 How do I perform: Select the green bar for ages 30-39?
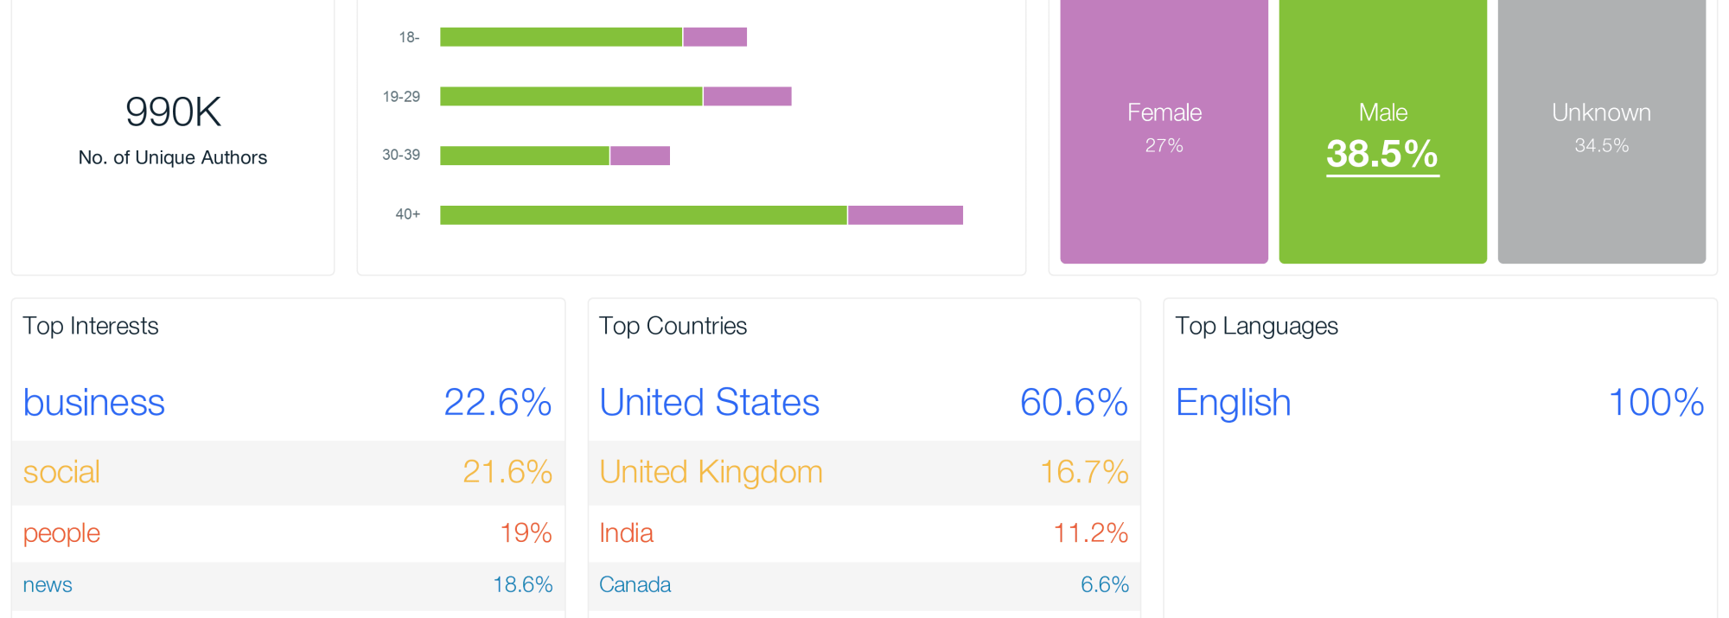[524, 156]
